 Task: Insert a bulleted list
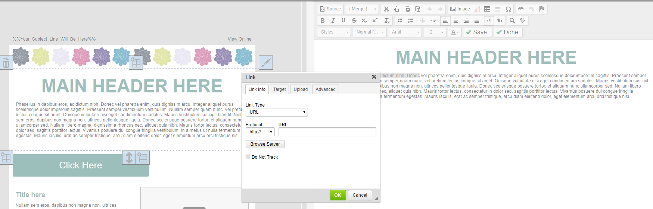(410, 20)
